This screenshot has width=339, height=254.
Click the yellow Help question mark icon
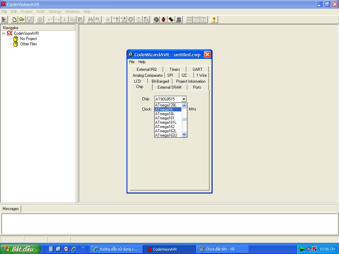tap(214, 20)
